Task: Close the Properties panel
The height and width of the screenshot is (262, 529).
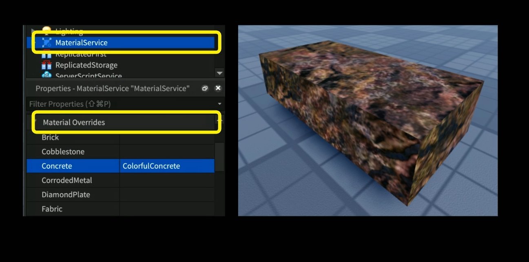Action: point(218,88)
